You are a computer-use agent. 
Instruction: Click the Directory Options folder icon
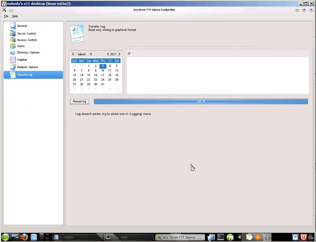pyautogui.click(x=13, y=53)
